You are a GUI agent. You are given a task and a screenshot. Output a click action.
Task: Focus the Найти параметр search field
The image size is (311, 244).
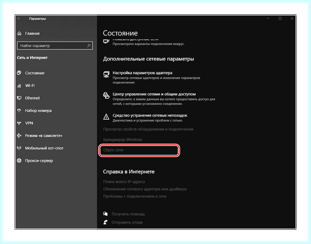[55, 46]
